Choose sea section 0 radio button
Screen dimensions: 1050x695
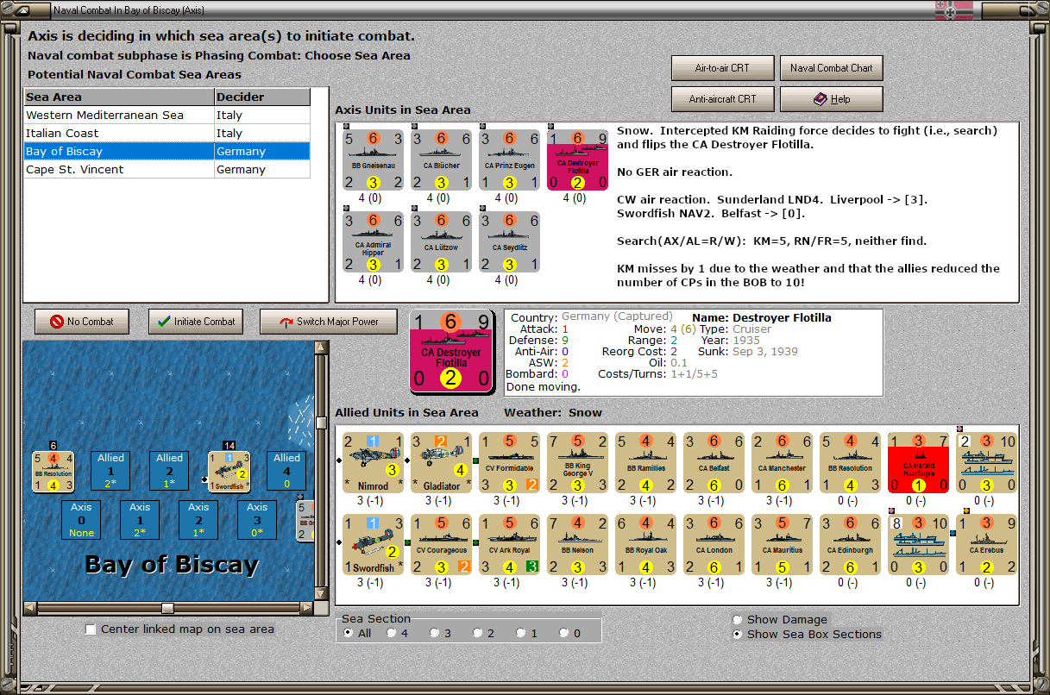[x=564, y=633]
